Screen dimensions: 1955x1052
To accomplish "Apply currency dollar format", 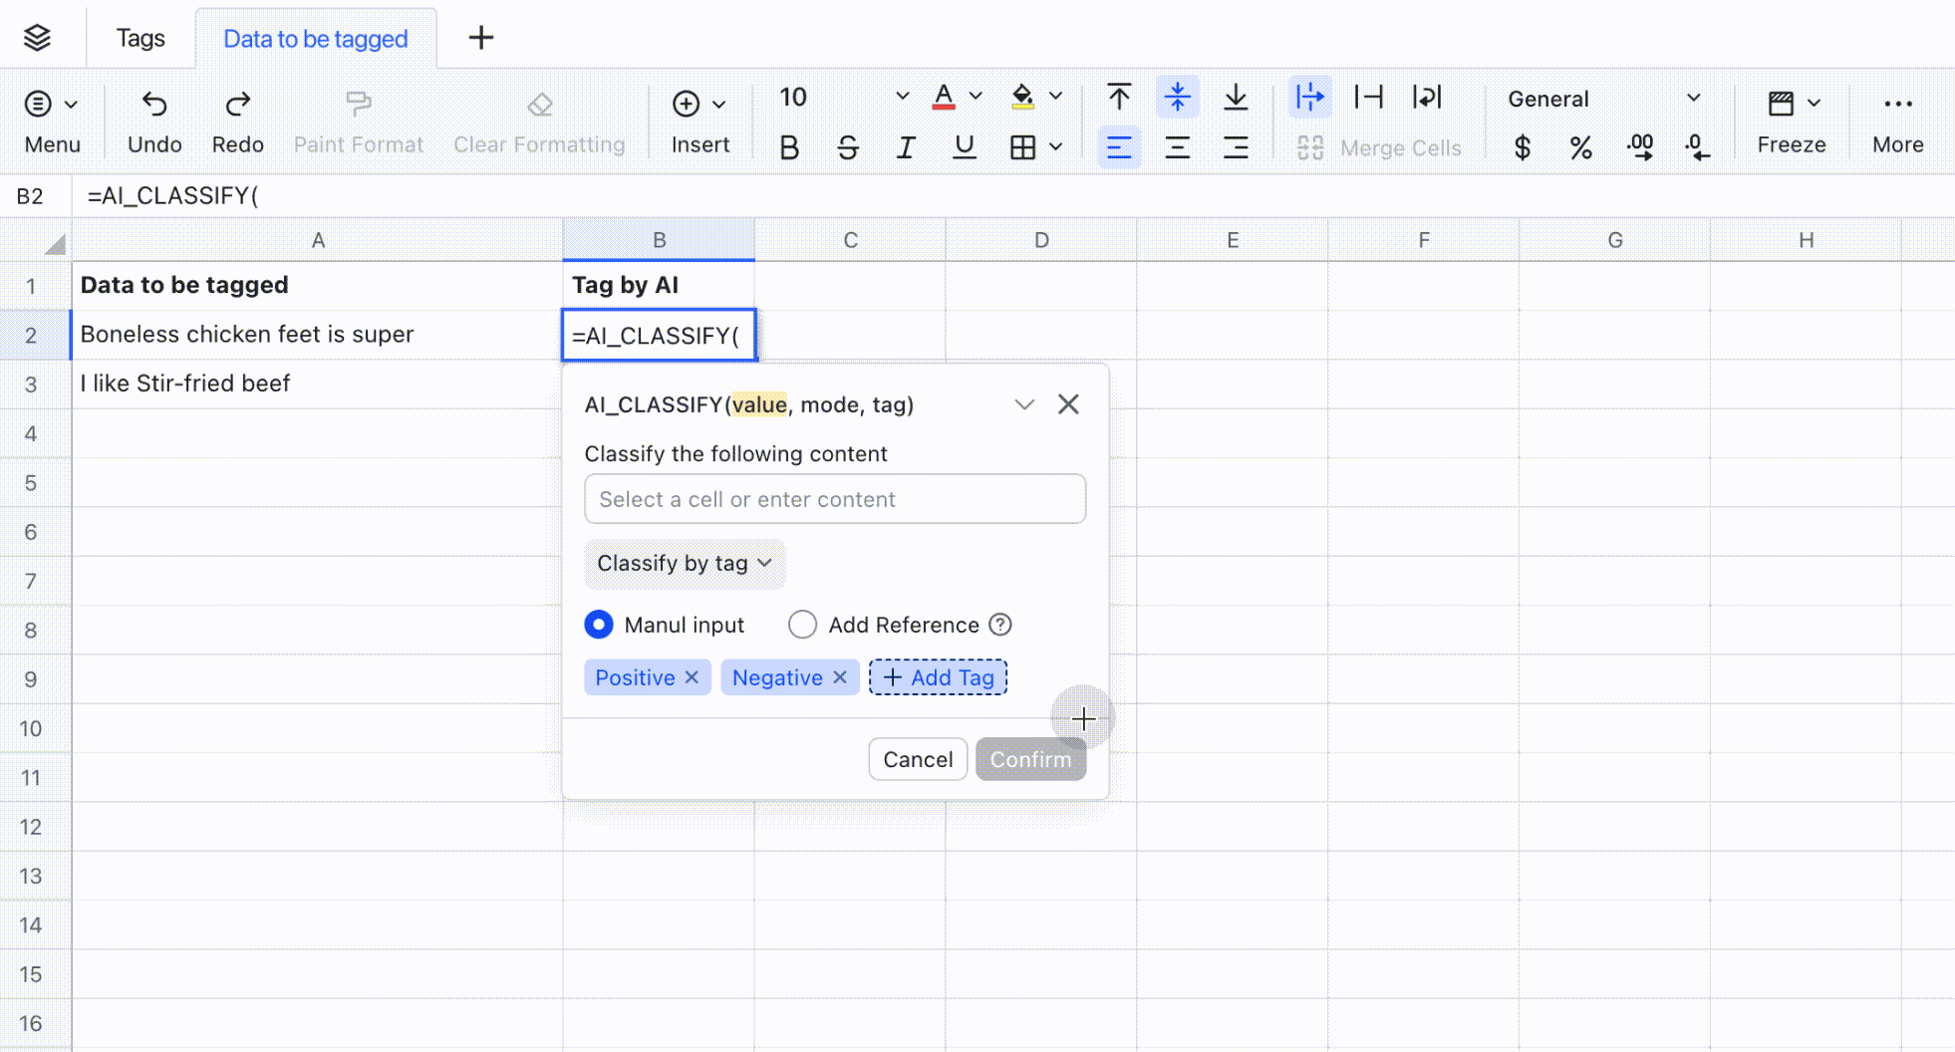I will coord(1522,147).
